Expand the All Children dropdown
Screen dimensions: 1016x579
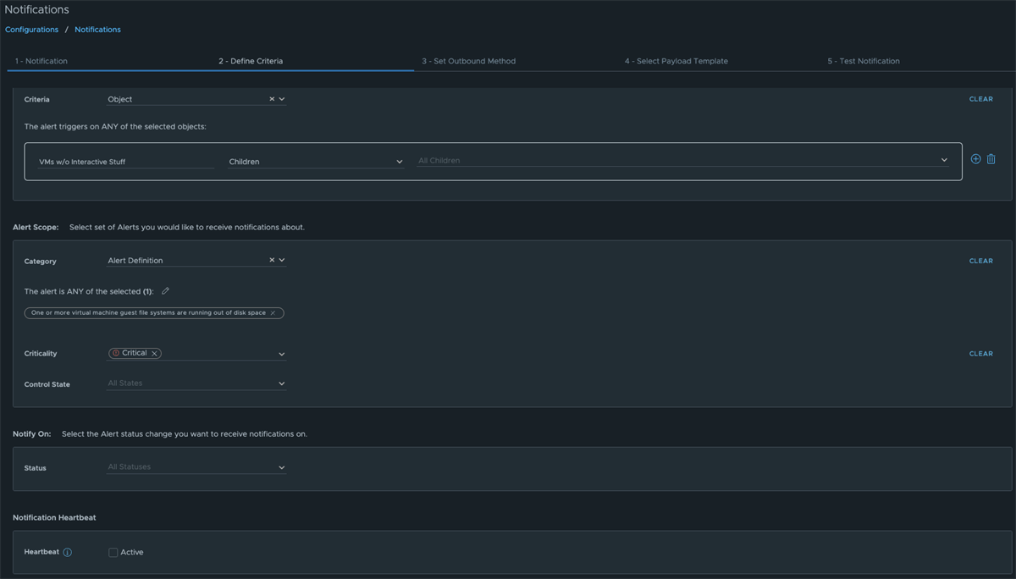(x=682, y=160)
